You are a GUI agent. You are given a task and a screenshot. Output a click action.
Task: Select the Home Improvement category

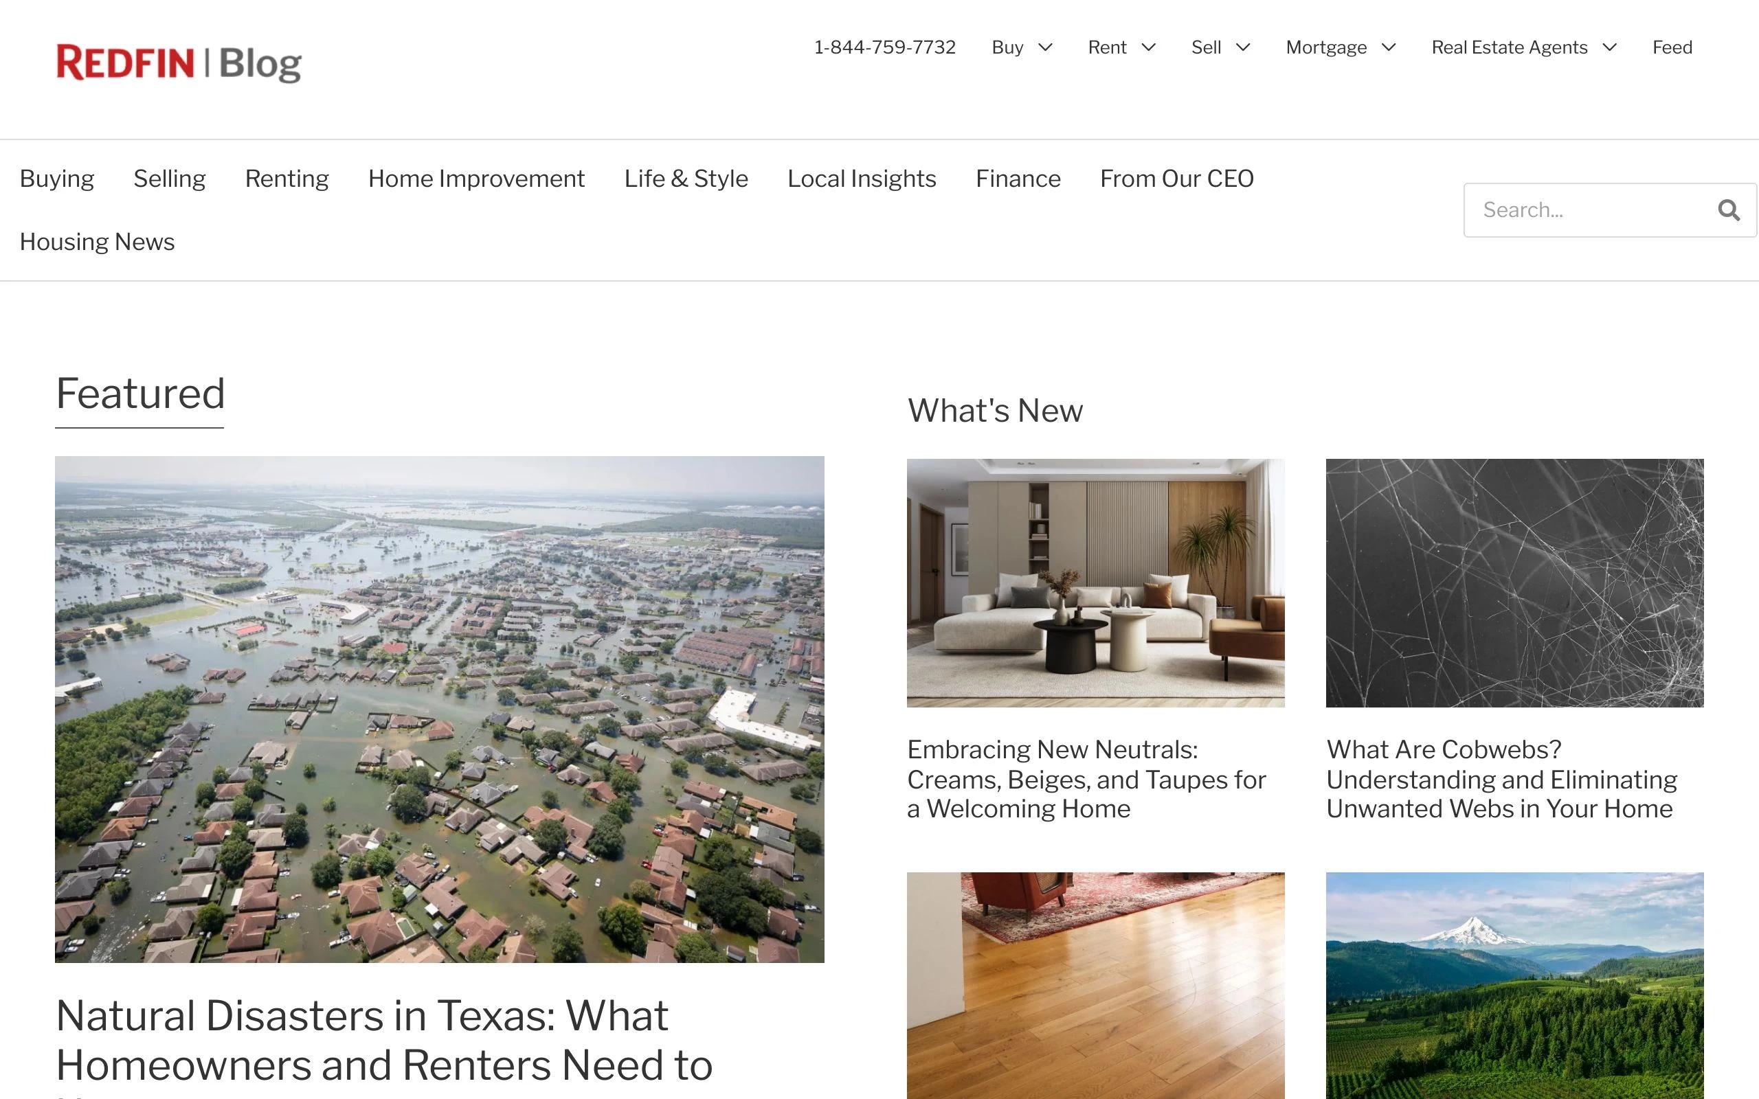pos(476,179)
